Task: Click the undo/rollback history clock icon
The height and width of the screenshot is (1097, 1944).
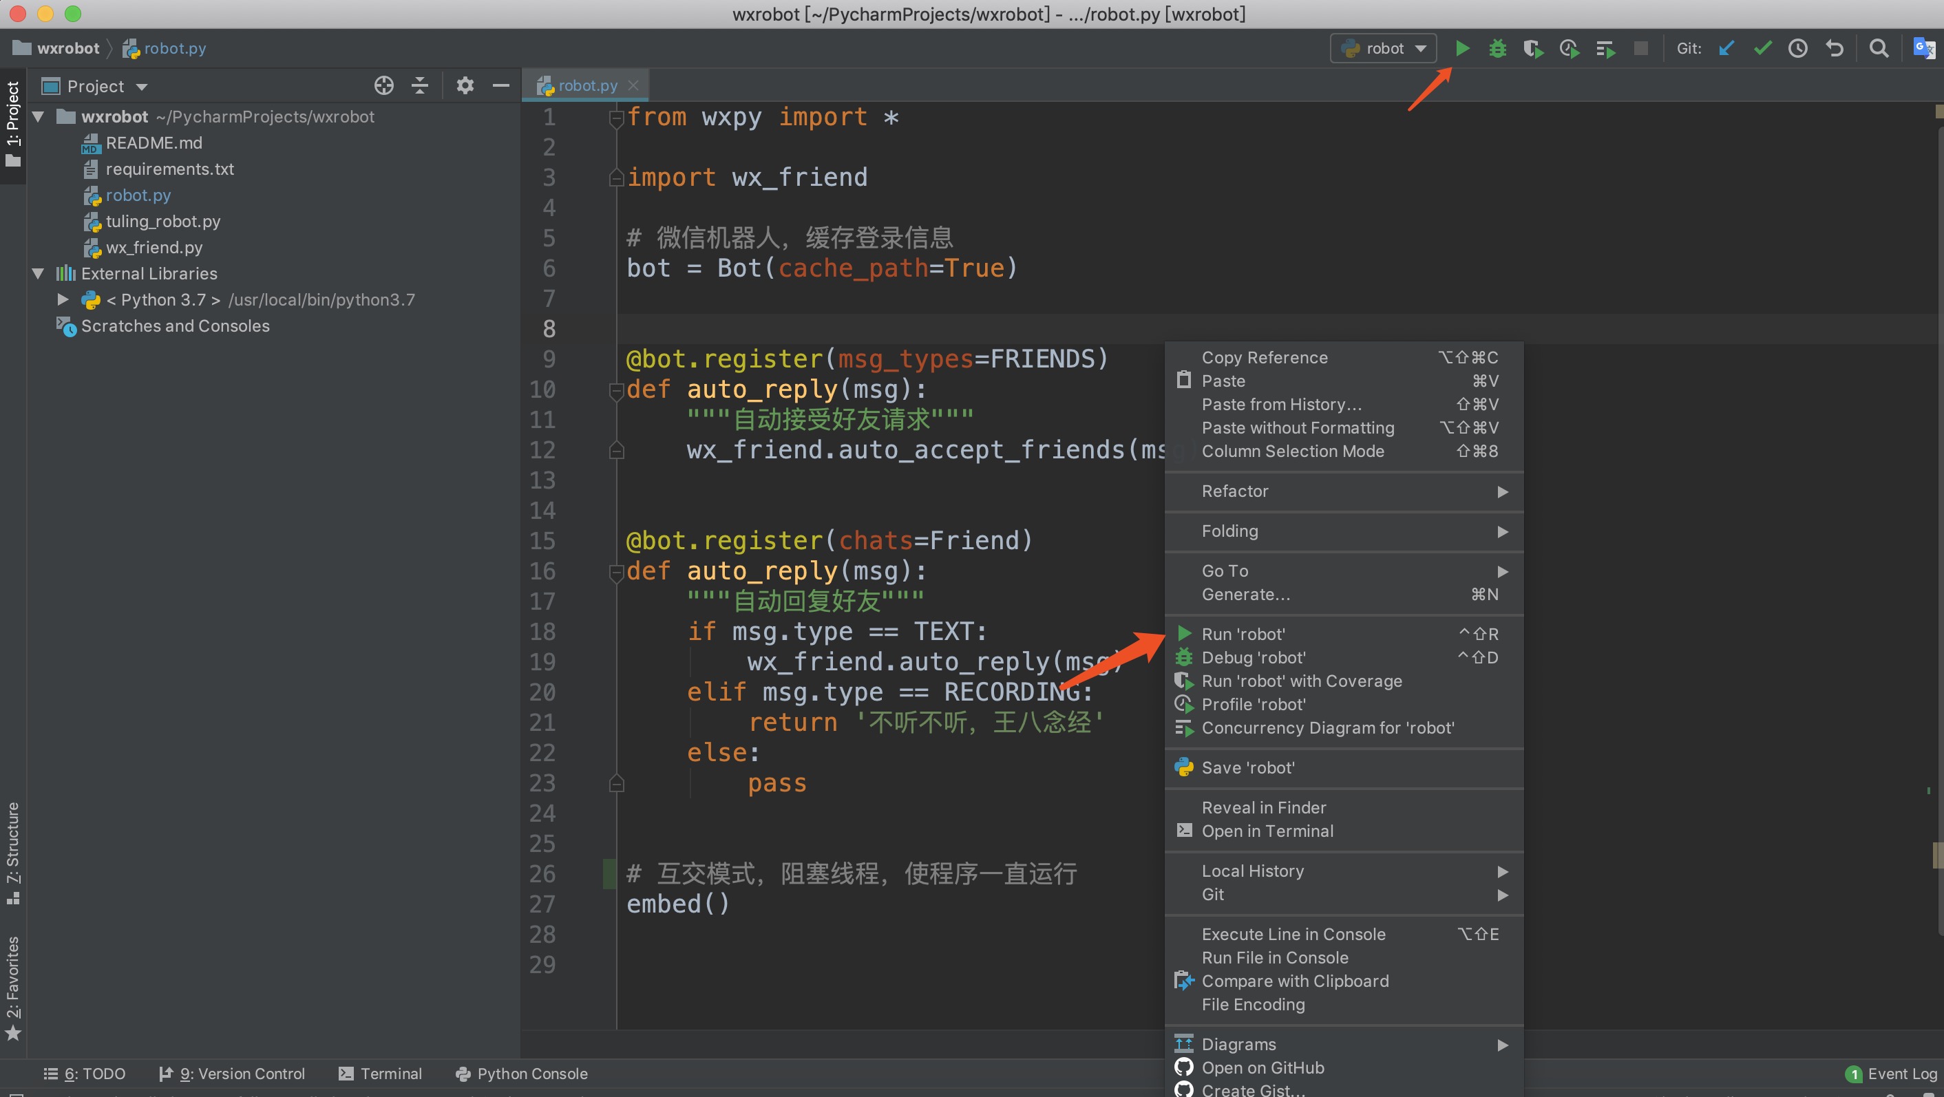Action: [1797, 47]
